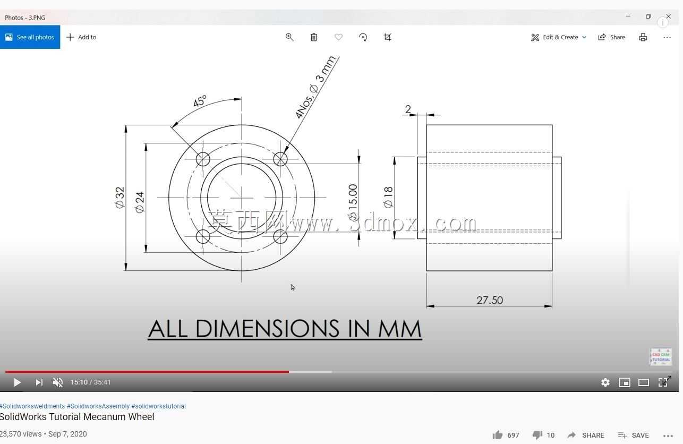Image resolution: width=683 pixels, height=444 pixels.
Task: Open video settings gear
Action: coord(605,382)
